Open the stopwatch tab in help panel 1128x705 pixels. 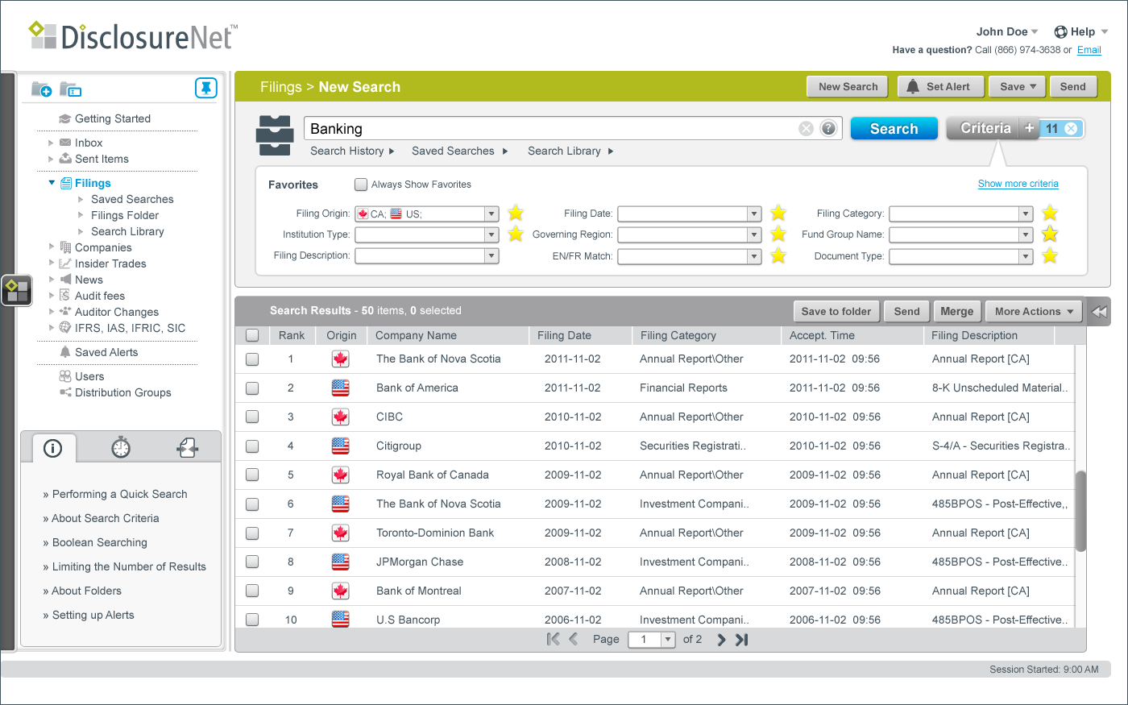tap(121, 447)
